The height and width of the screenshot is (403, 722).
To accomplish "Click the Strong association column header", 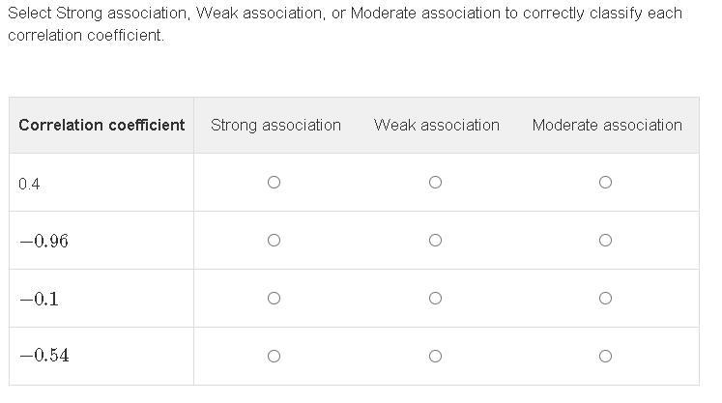I will click(275, 126).
